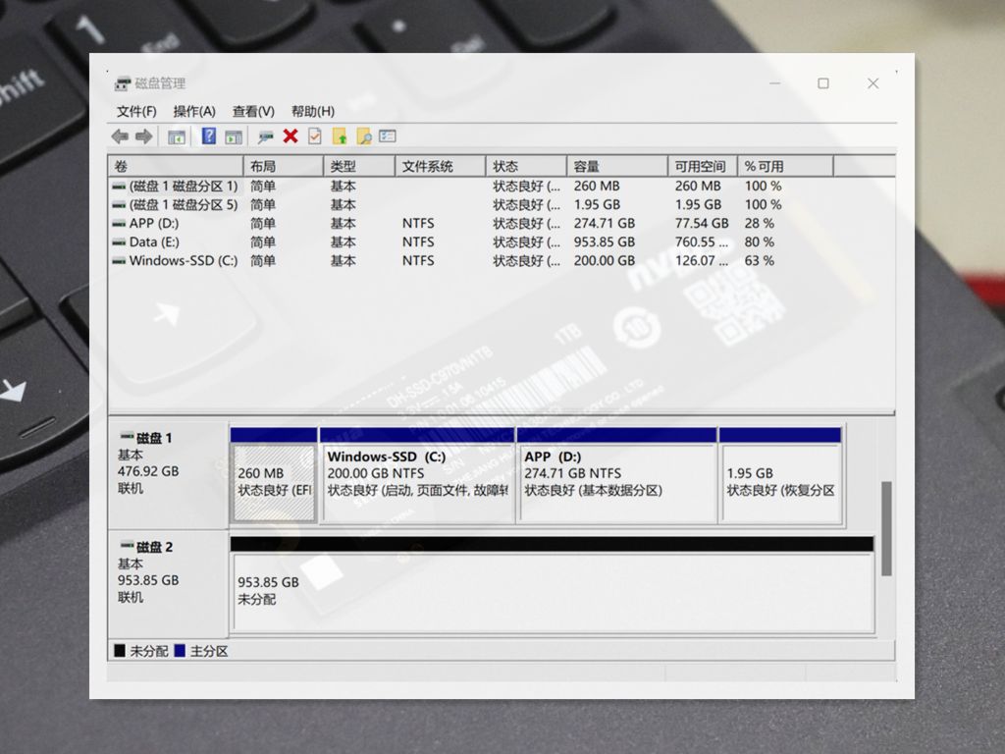Screen dimensions: 1005x754
Task: Click the Back arrow toolbar icon
Action: (120, 136)
